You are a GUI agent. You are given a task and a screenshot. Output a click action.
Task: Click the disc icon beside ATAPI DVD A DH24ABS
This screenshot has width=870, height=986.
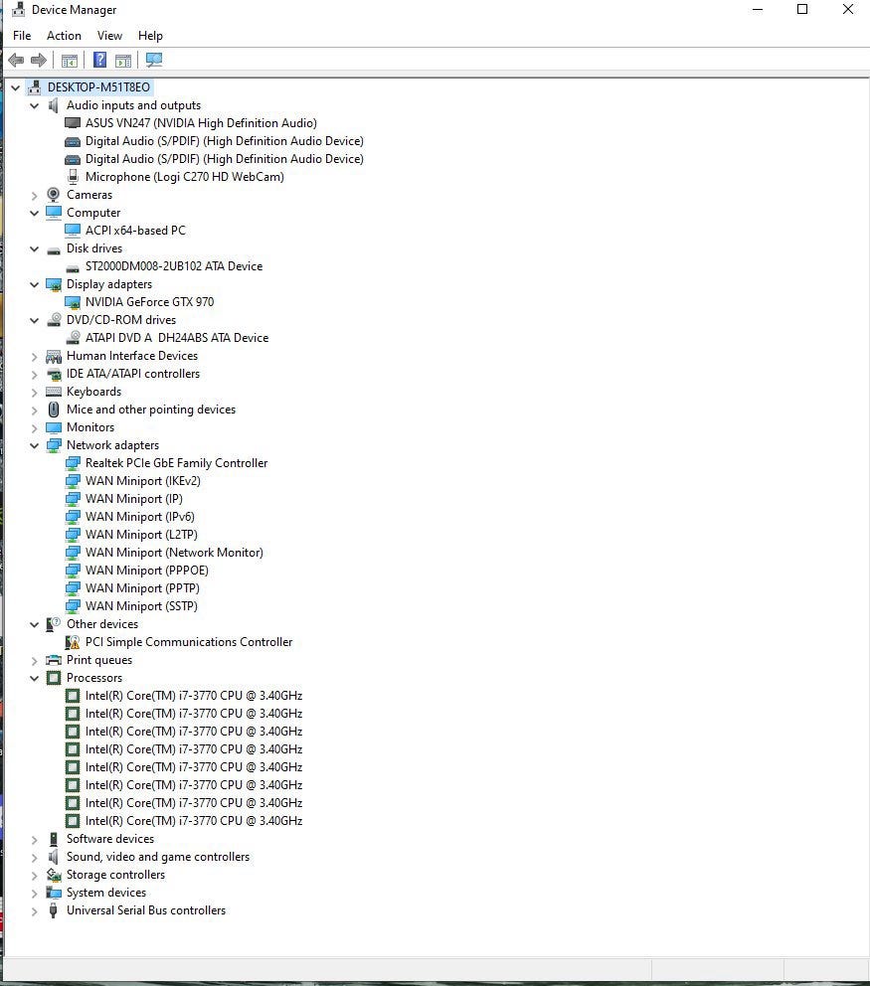tap(74, 338)
